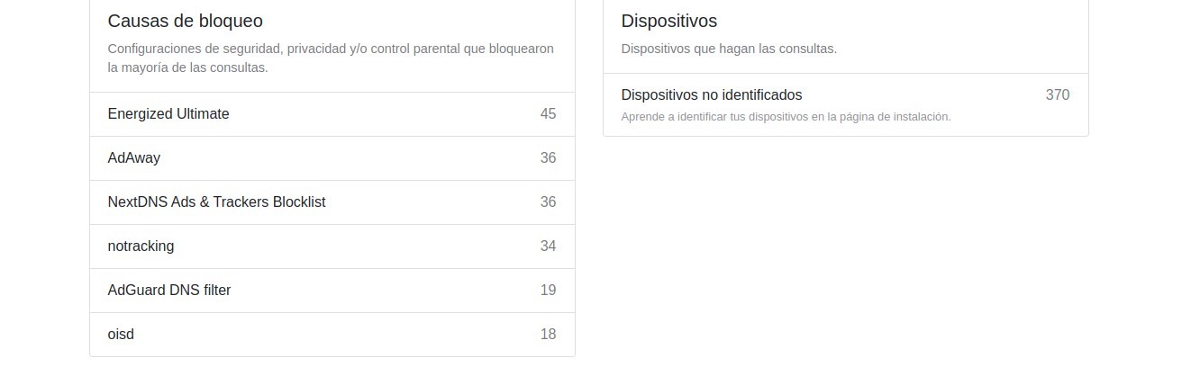This screenshot has height=367, width=1182.
Task: Click the 34 count next to notracking
Action: coord(548,246)
